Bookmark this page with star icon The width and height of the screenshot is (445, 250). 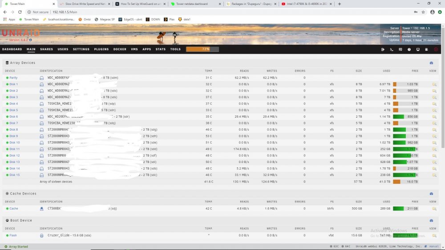[x=423, y=12]
